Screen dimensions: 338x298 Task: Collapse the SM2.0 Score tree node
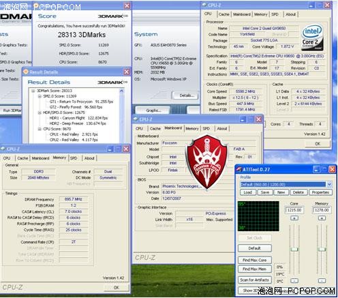[40, 96]
